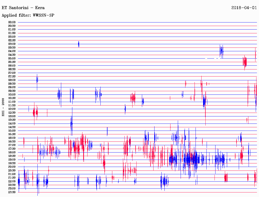Click the vertical 'EHZ - 2000' axis label

pos(3,107)
